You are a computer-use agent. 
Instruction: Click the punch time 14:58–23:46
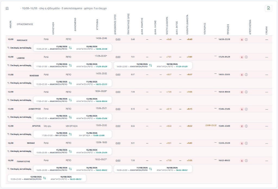102,38
